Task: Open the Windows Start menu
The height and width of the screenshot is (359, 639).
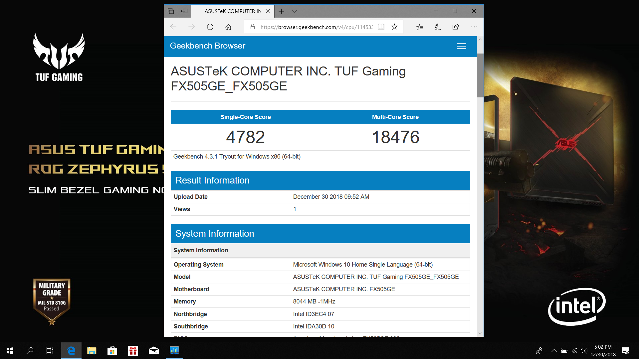Action: click(x=10, y=351)
